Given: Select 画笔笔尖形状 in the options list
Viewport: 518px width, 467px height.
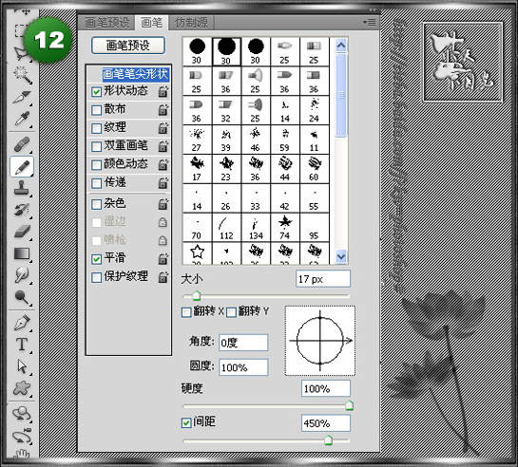Looking at the screenshot, I should (136, 74).
